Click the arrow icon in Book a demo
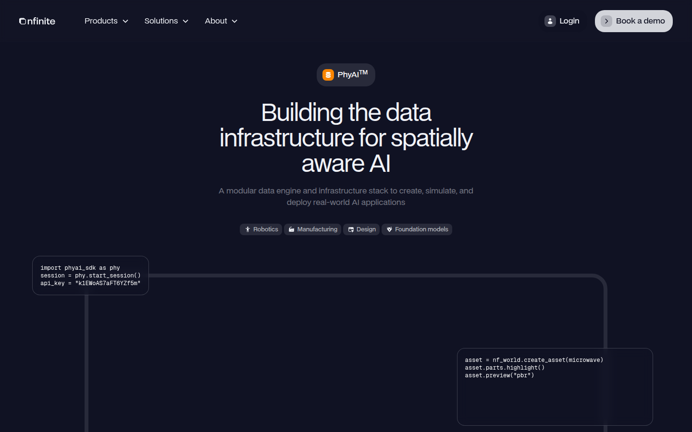The image size is (692, 432). [x=606, y=21]
